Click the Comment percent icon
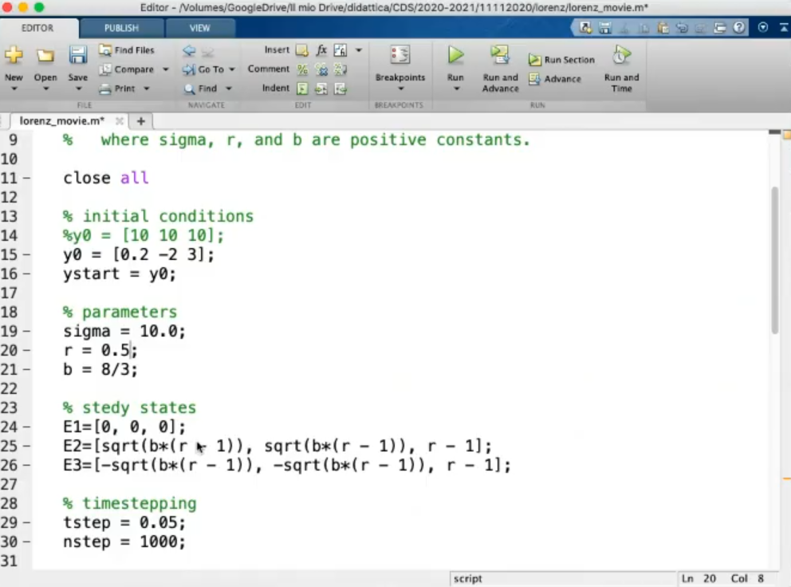791x587 pixels. (302, 69)
